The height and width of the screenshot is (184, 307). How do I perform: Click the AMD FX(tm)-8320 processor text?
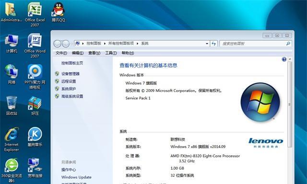coord(205,159)
